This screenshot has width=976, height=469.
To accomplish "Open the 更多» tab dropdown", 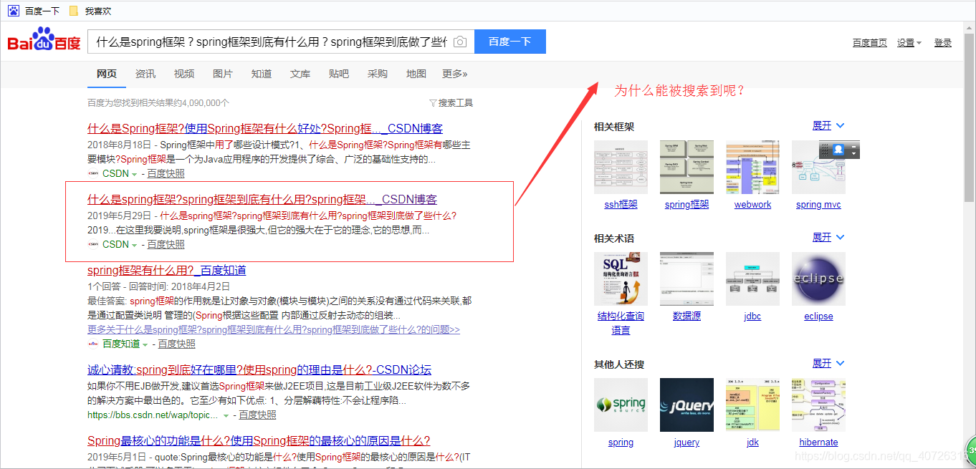I will 455,74.
